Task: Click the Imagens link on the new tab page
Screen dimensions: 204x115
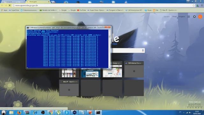Action: [x=182, y=17]
